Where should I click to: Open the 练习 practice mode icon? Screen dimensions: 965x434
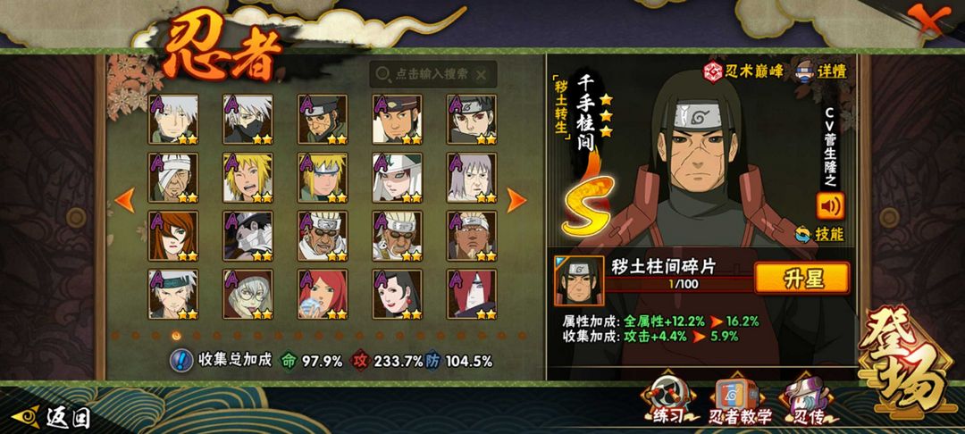click(667, 400)
